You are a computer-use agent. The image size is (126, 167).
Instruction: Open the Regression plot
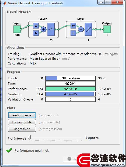(x=22, y=129)
